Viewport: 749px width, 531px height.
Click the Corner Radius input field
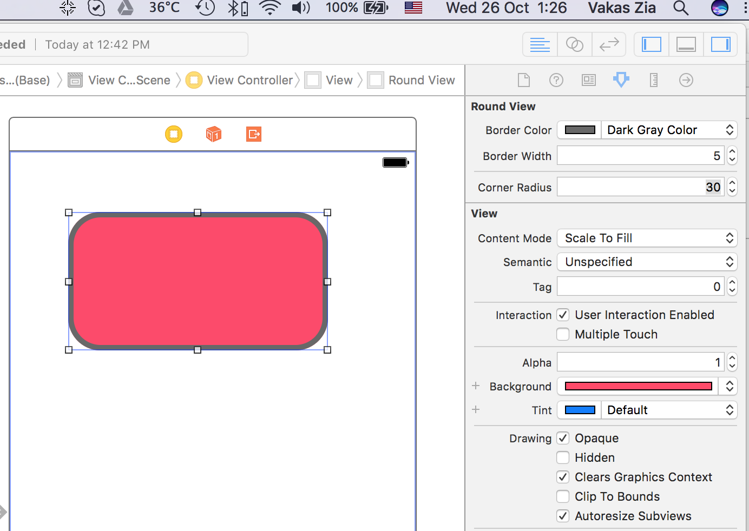640,187
